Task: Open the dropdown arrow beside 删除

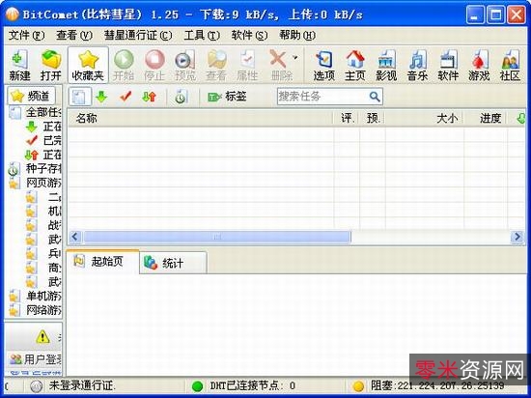Action: 295,58
